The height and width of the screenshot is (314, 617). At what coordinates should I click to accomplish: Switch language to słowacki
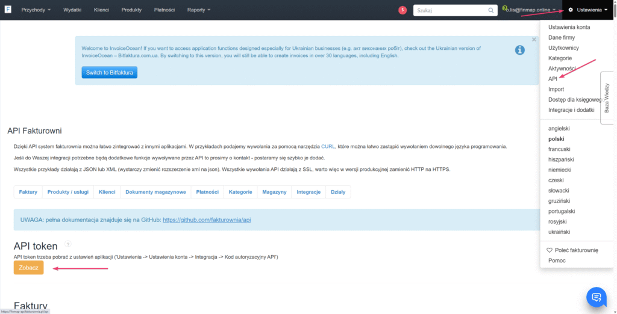coord(559,191)
